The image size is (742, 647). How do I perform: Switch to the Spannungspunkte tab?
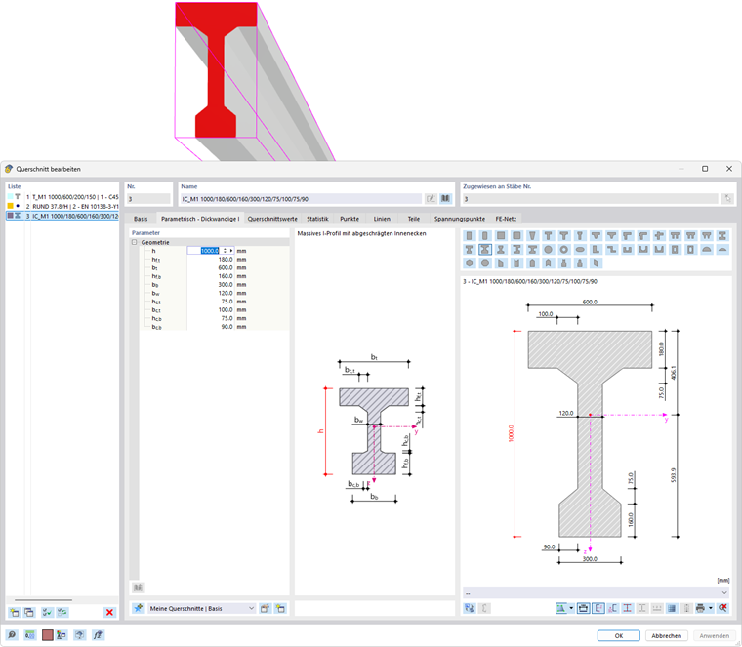[x=460, y=219]
